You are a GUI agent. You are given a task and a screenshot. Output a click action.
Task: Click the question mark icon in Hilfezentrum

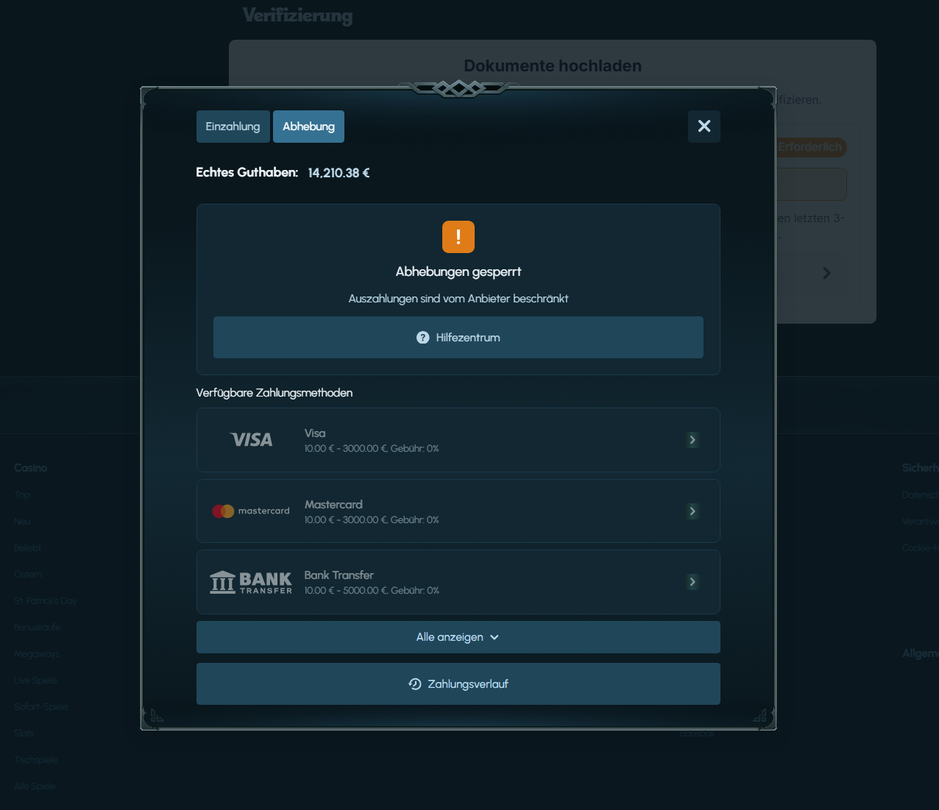click(422, 338)
